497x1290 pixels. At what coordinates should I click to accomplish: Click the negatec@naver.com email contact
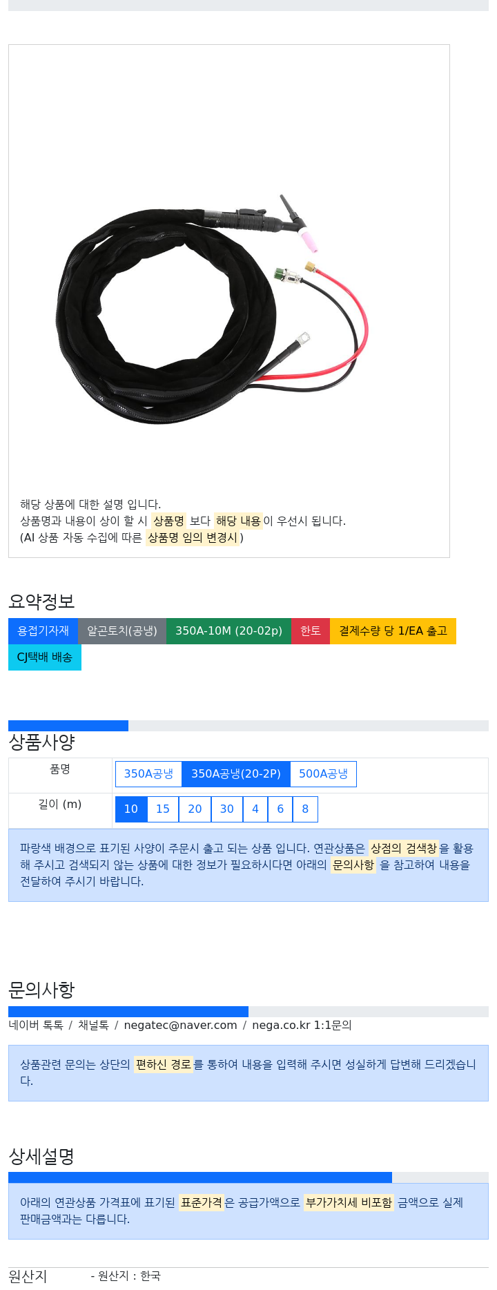click(x=180, y=1026)
